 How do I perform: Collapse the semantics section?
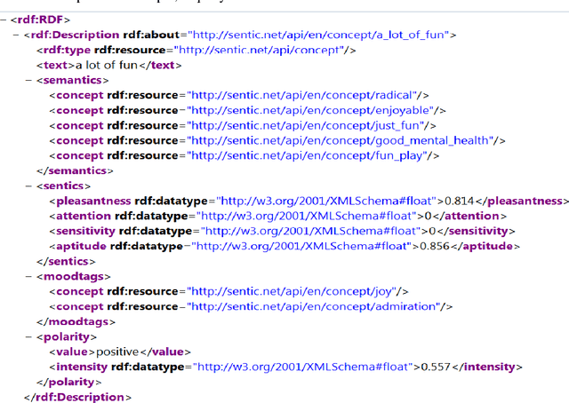coord(28,80)
